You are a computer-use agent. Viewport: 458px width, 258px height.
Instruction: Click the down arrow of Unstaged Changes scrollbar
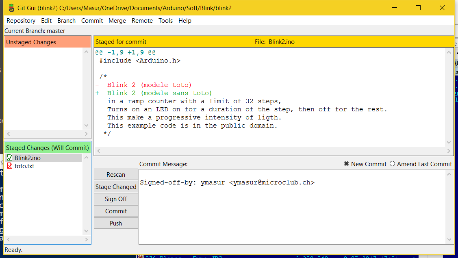pos(86,126)
